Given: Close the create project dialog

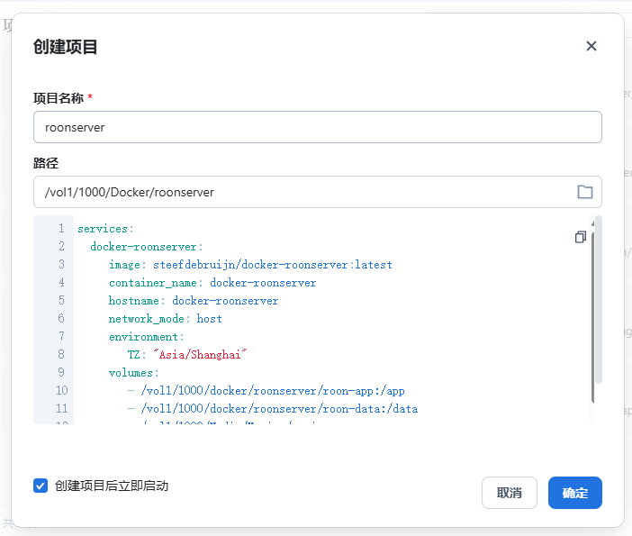Looking at the screenshot, I should click(x=591, y=46).
